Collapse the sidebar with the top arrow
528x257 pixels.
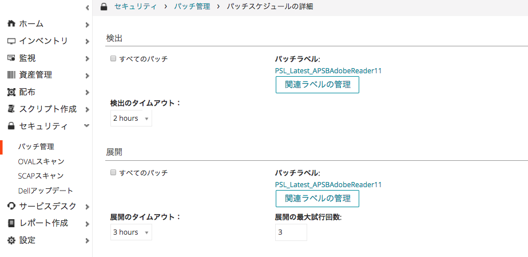[87, 7]
